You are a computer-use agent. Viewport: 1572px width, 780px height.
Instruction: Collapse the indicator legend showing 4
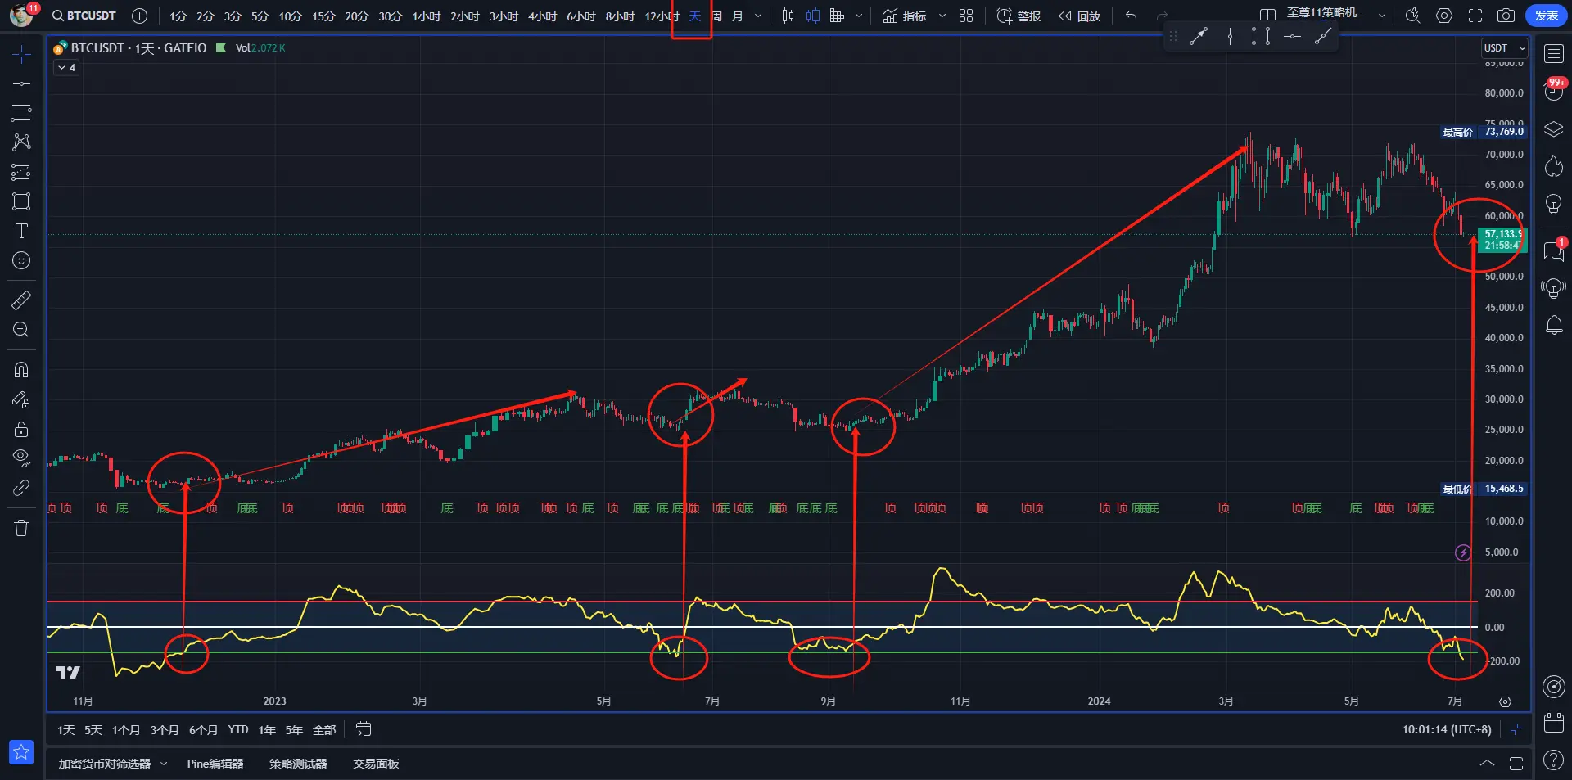[67, 68]
